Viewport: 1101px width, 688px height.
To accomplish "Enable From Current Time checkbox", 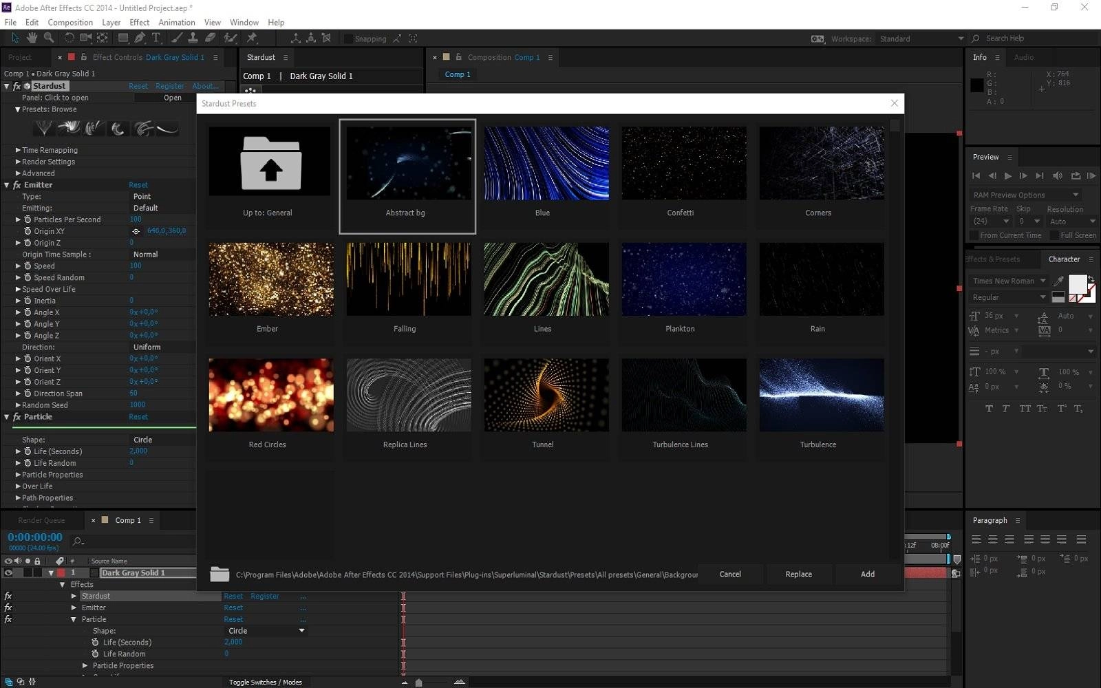I will (x=974, y=235).
